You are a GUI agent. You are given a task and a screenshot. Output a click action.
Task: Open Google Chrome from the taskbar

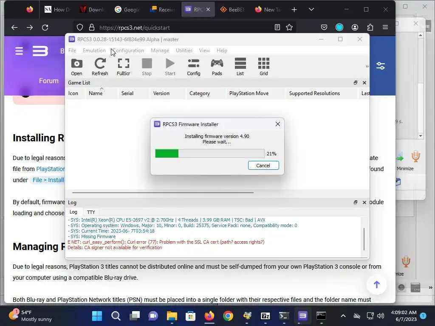(x=228, y=316)
